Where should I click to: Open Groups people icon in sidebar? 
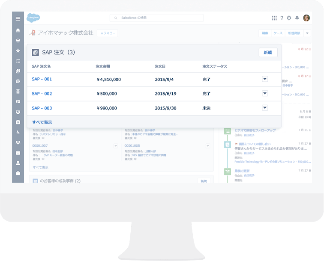(18, 142)
